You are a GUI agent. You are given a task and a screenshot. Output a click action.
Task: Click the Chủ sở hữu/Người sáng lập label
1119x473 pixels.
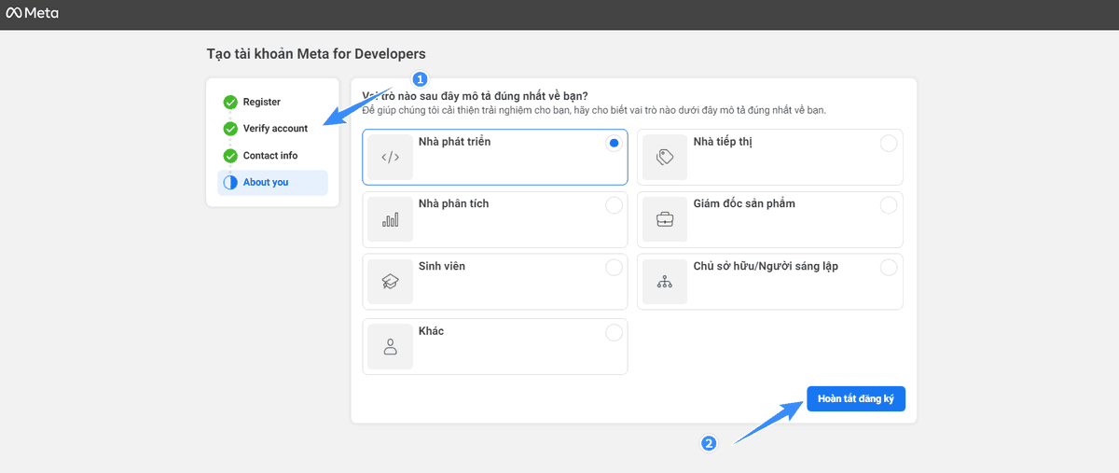pyautogui.click(x=766, y=266)
